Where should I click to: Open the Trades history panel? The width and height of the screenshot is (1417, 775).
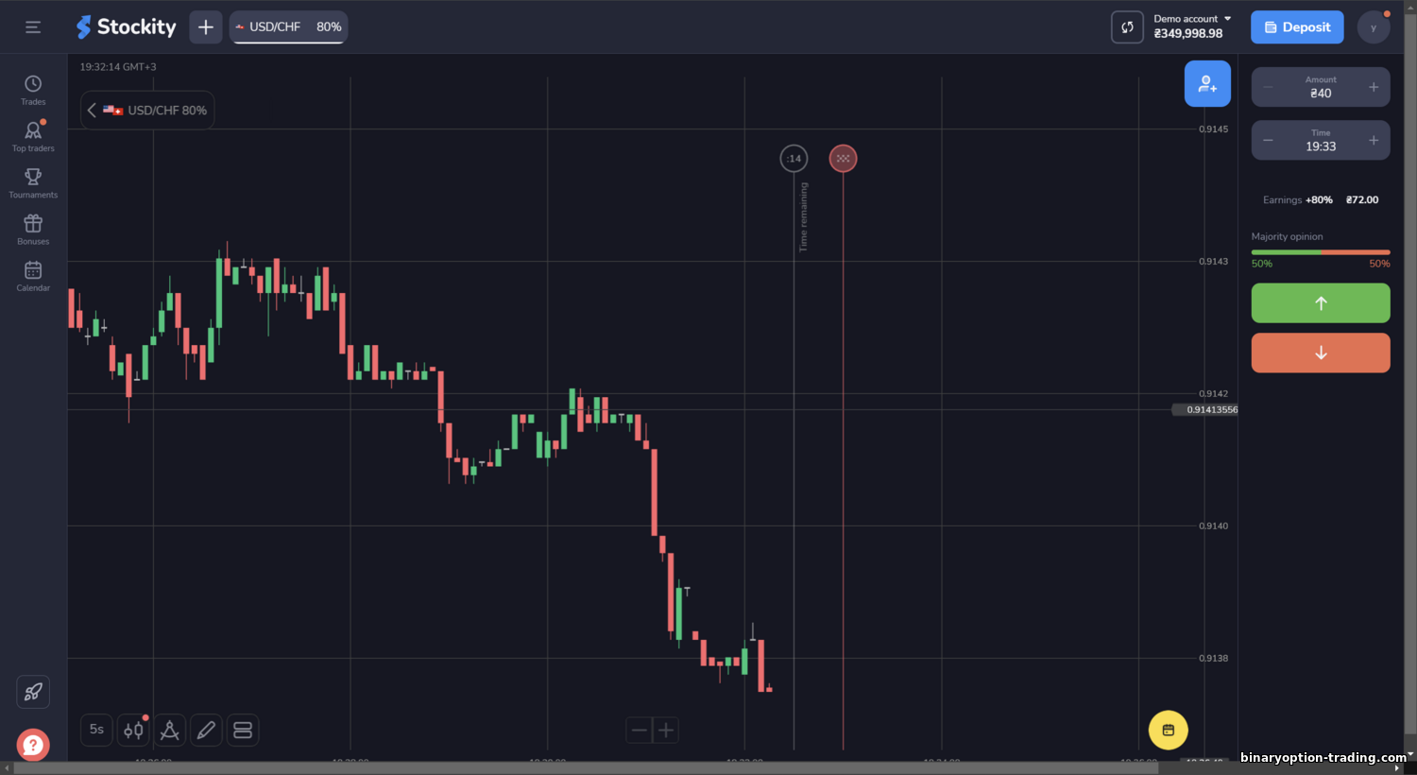coord(33,90)
